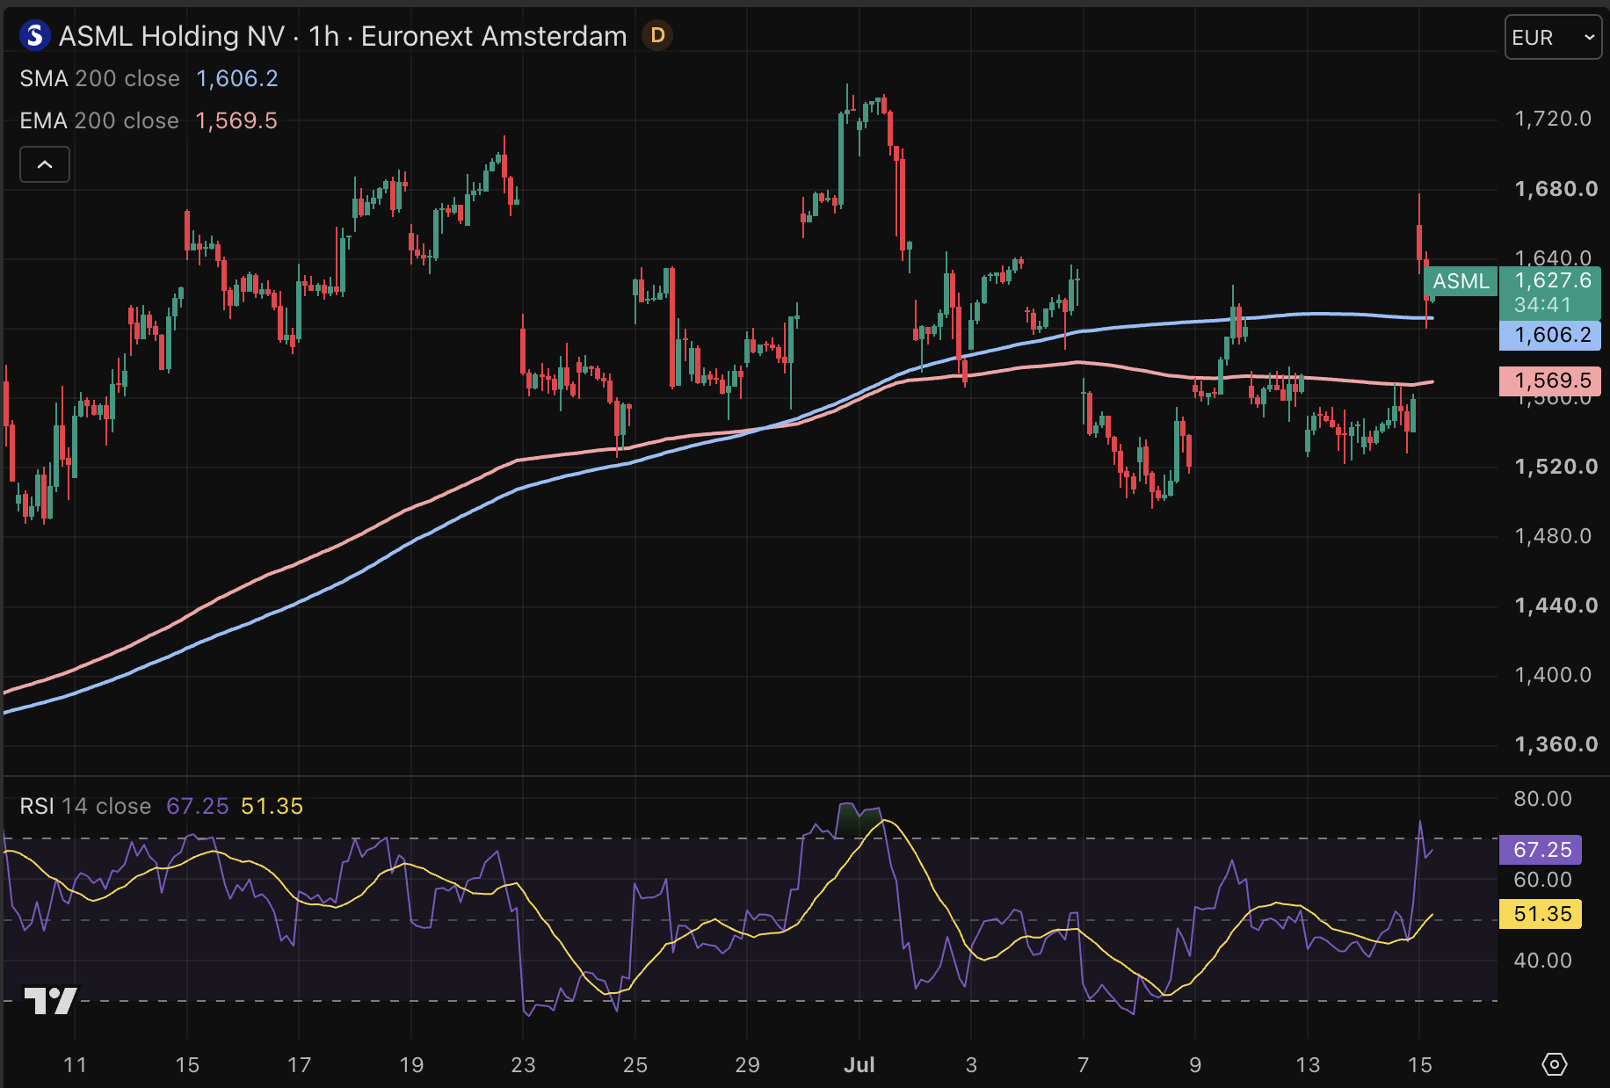Click the green ASML price label
The height and width of the screenshot is (1088, 1610).
pyautogui.click(x=1461, y=281)
